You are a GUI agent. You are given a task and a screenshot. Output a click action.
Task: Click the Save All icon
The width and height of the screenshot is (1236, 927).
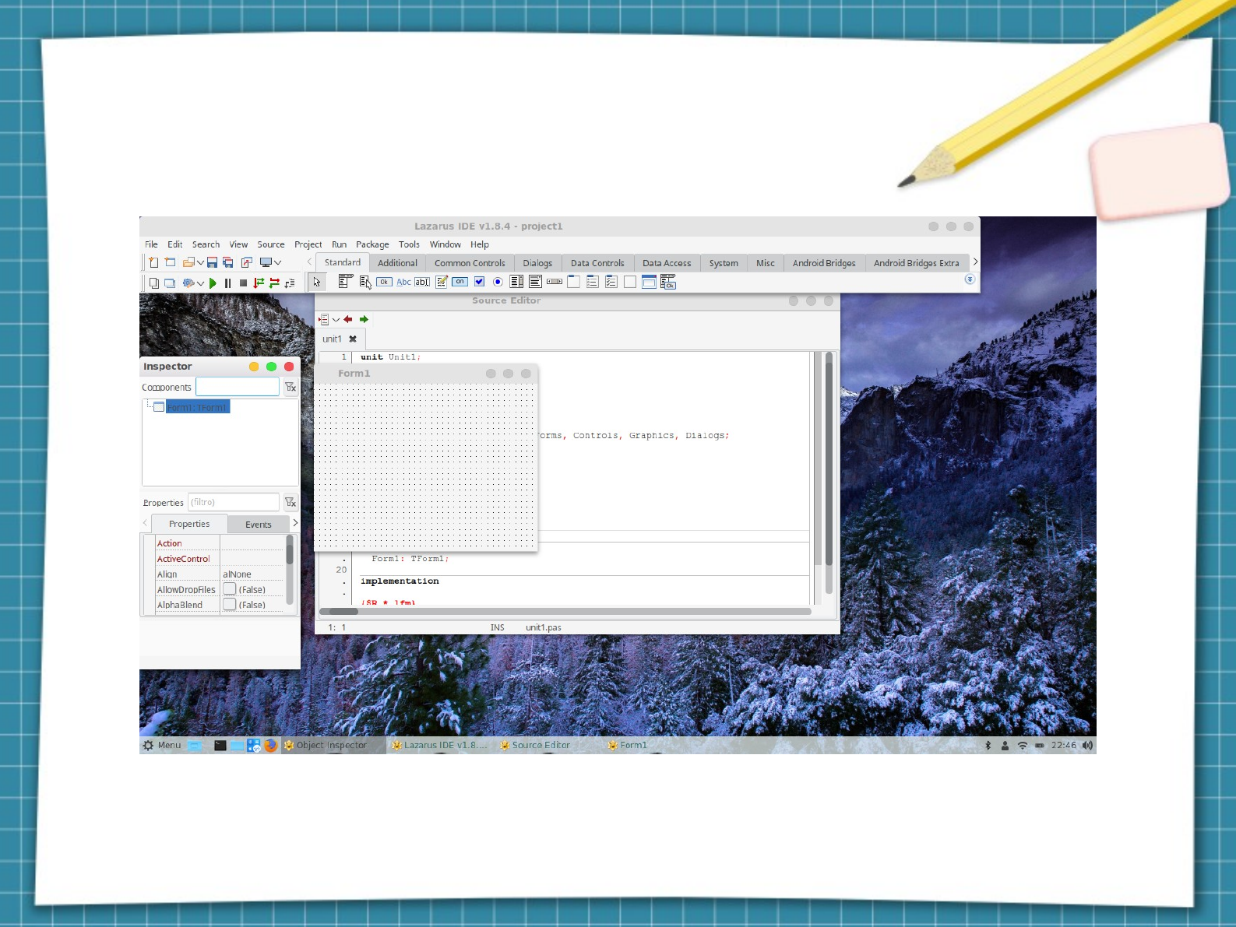227,262
